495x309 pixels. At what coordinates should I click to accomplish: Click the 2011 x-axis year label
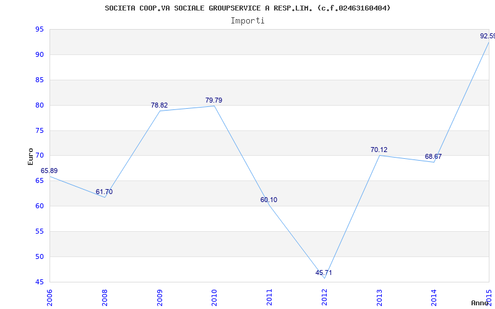pos(270,298)
